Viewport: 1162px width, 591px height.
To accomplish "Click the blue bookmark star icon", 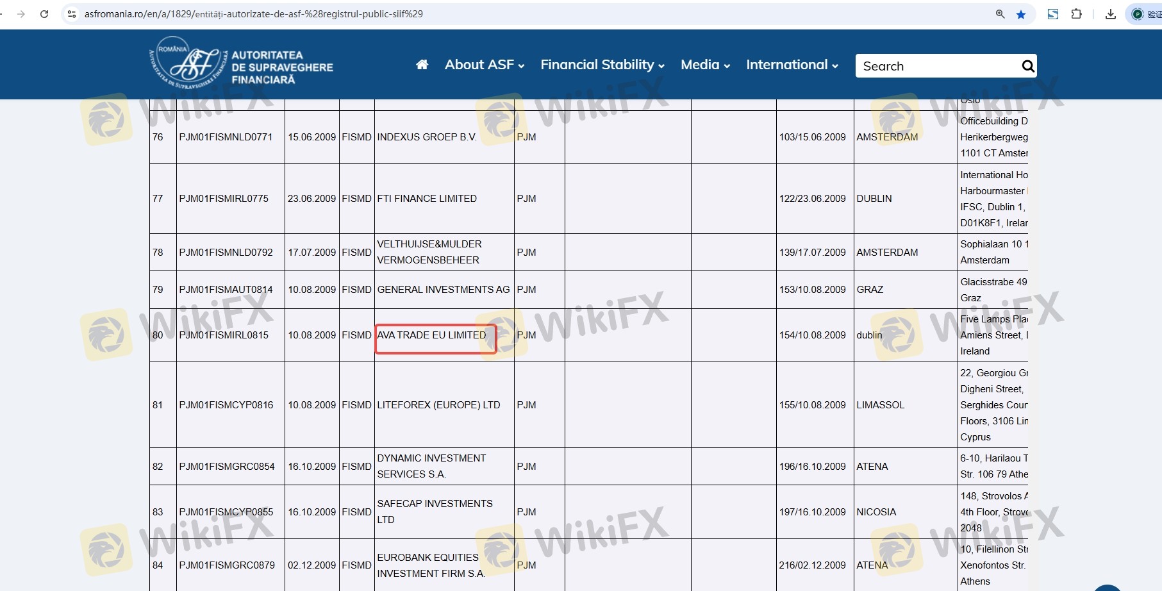I will click(1021, 14).
